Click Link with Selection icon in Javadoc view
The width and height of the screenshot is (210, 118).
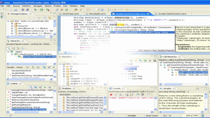pos(197,88)
